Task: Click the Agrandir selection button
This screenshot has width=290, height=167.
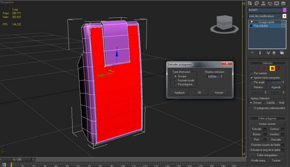Action: [x=276, y=87]
